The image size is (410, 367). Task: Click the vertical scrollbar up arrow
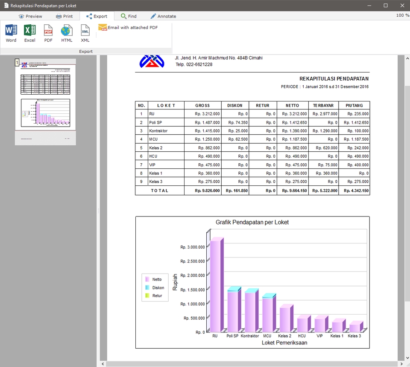[x=407, y=58]
